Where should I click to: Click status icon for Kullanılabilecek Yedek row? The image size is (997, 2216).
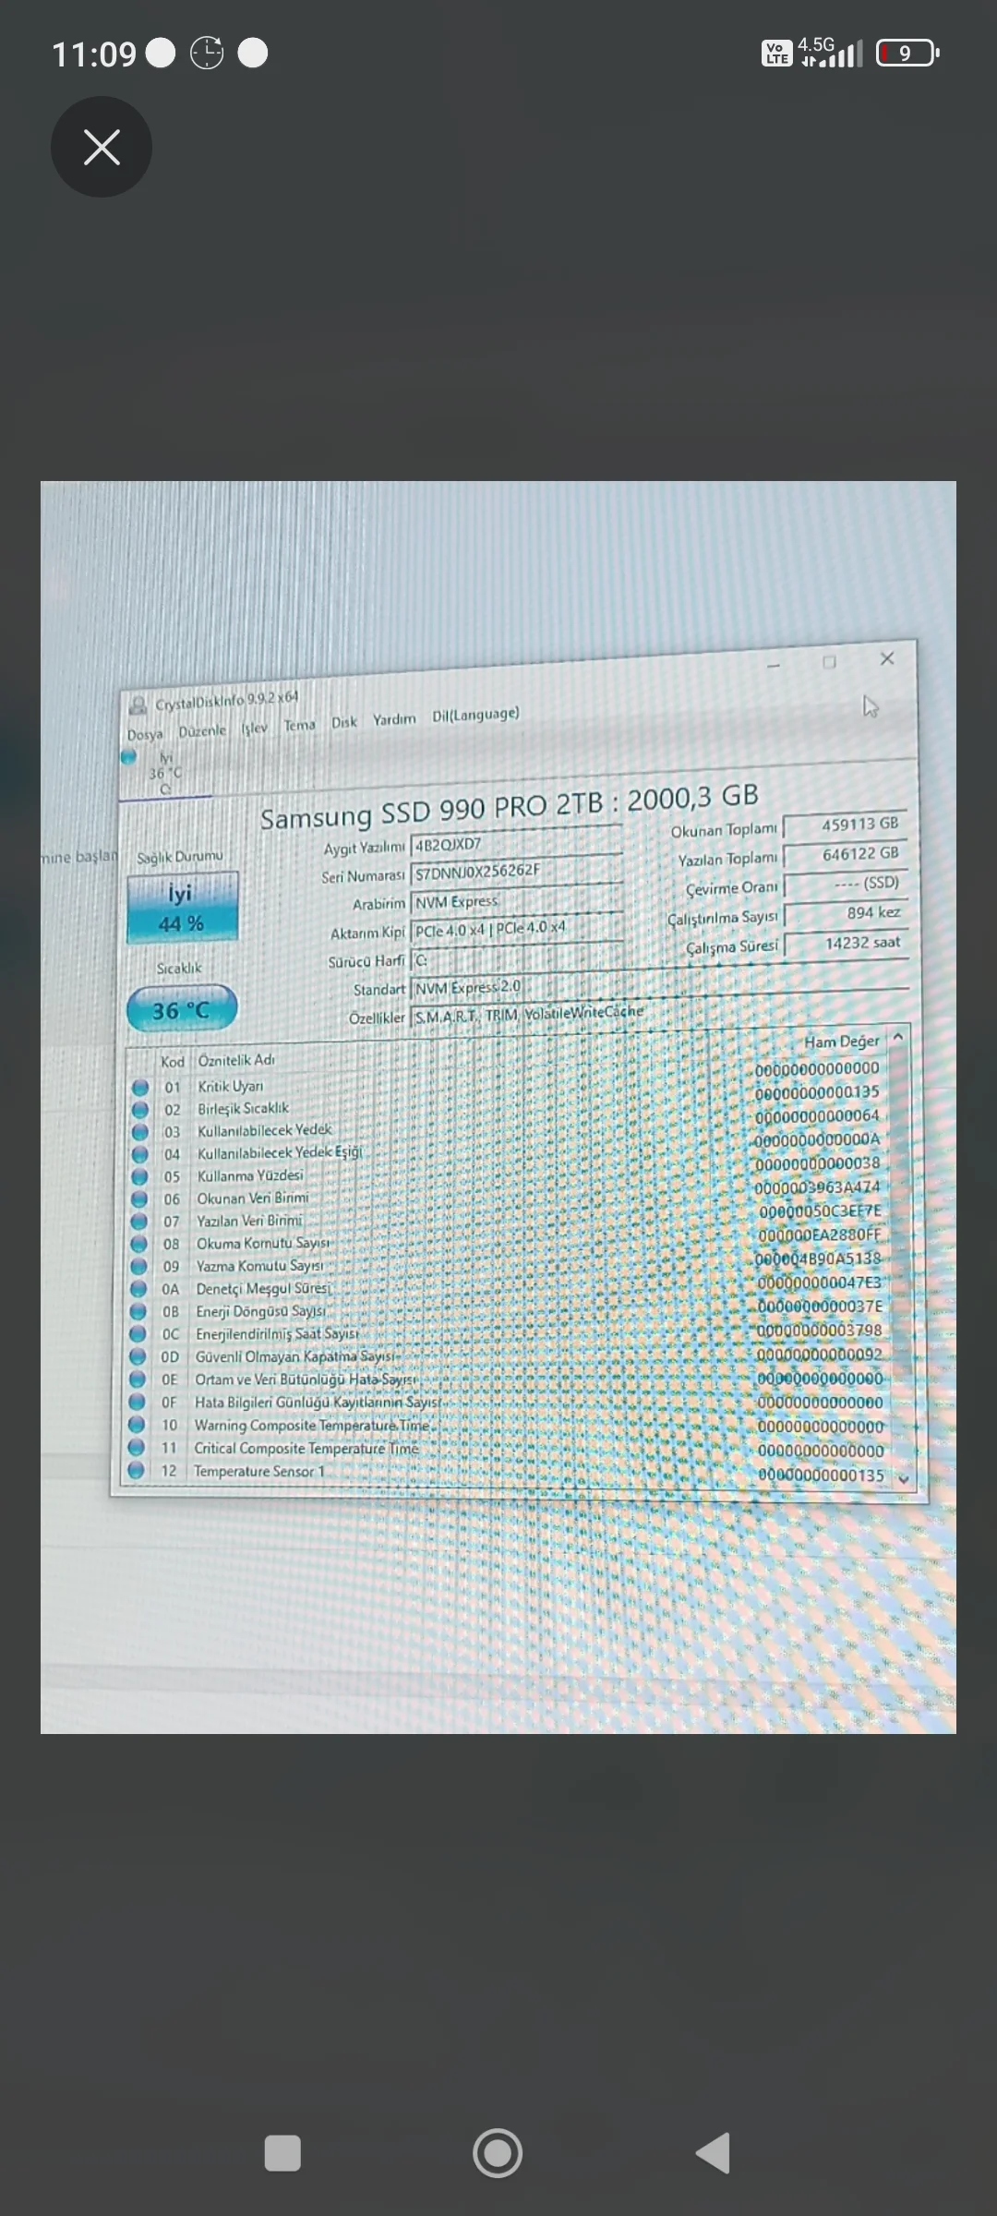(140, 1132)
